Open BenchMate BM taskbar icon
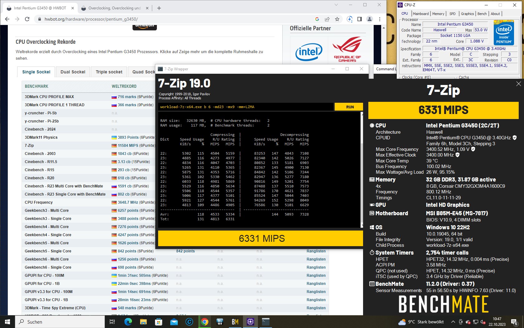524x328 pixels. pos(235,322)
